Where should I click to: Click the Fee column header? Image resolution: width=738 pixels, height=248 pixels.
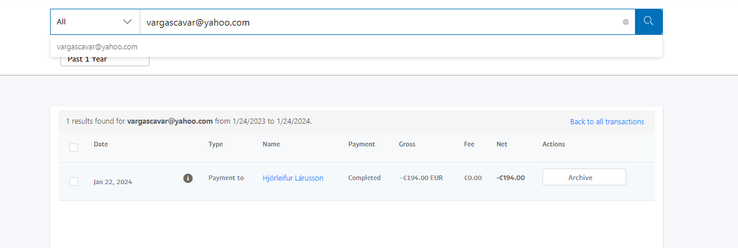click(469, 144)
